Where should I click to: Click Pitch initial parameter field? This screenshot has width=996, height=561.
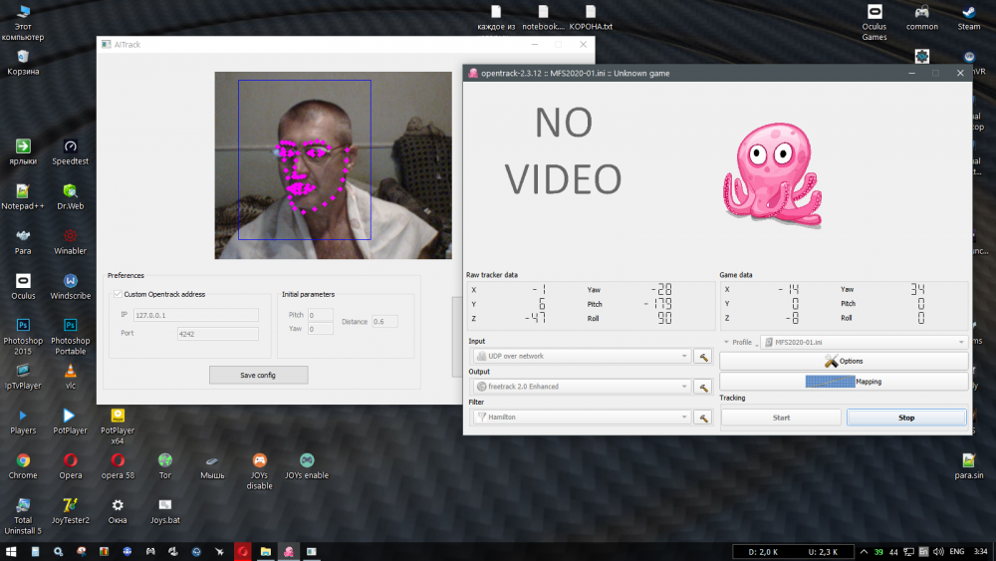320,315
